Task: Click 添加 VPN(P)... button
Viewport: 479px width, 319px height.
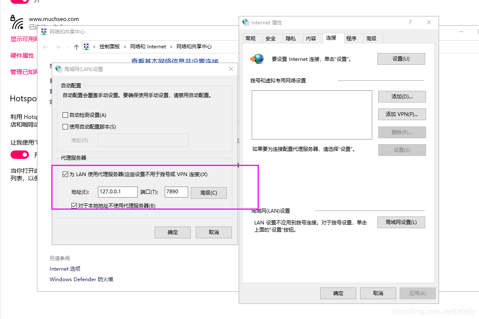Action: (402, 114)
